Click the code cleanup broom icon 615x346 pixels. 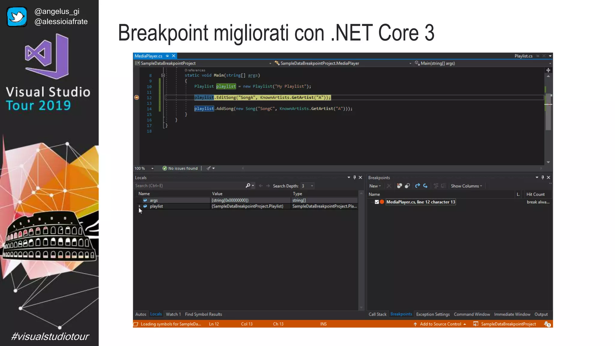(208, 168)
